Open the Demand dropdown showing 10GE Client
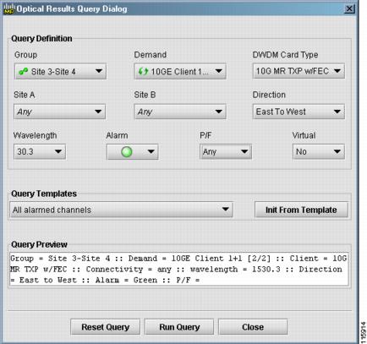This screenshot has width=367, height=344. coord(180,71)
